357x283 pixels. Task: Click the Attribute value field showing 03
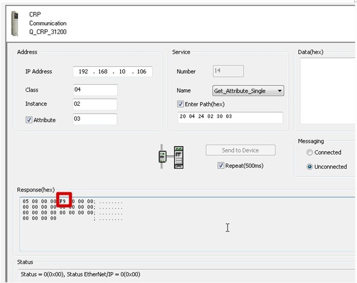pyautogui.click(x=95, y=119)
